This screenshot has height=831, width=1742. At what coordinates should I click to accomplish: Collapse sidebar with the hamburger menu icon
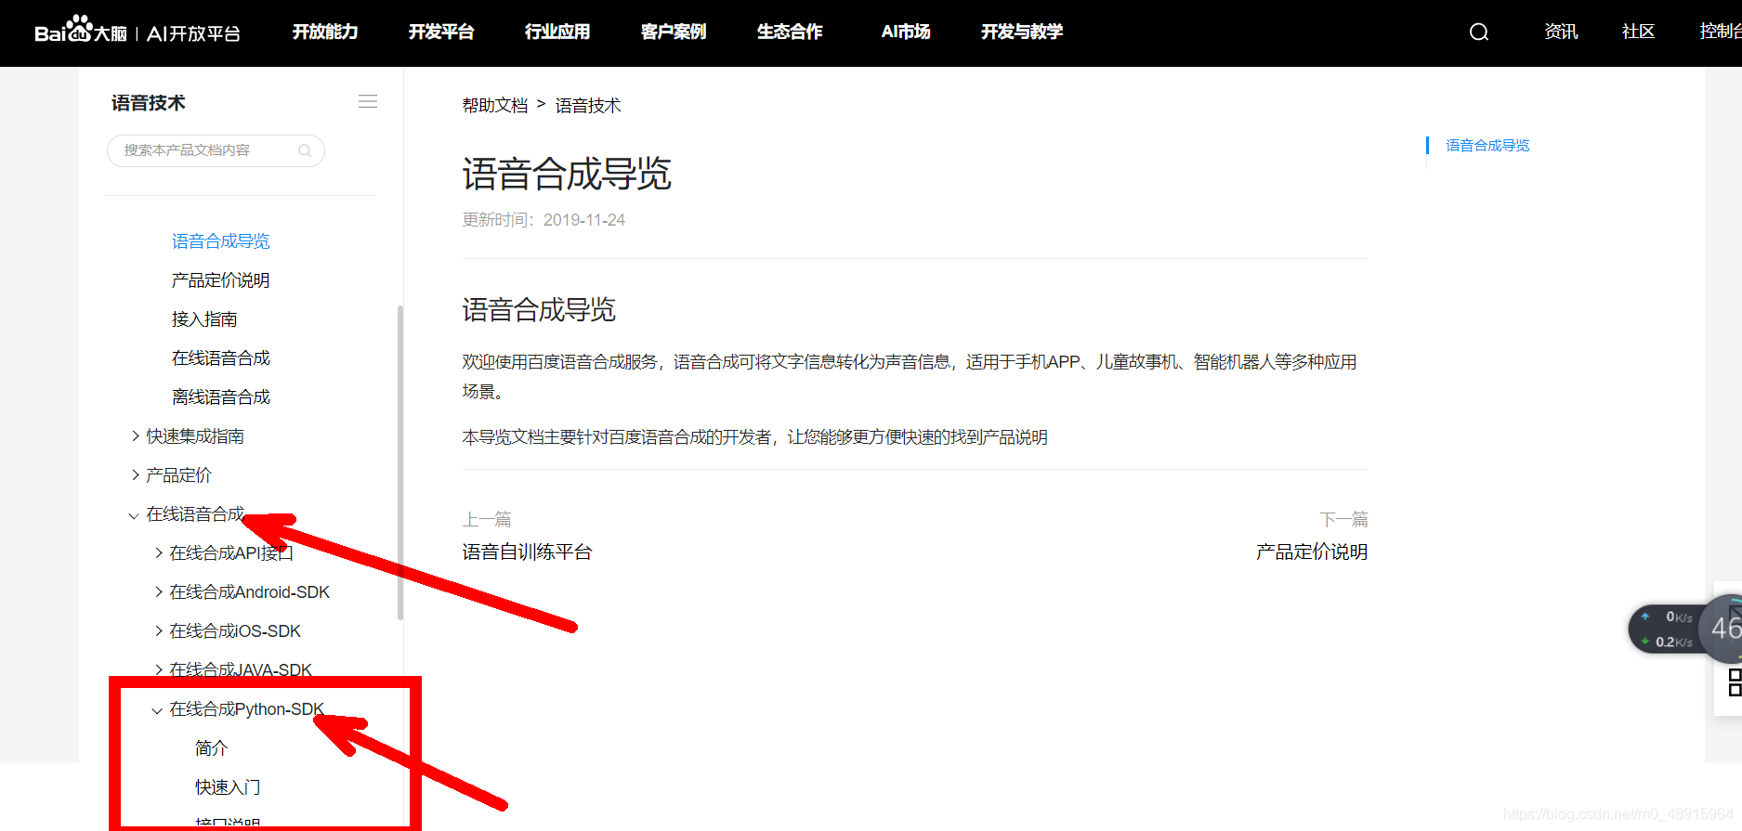(368, 101)
